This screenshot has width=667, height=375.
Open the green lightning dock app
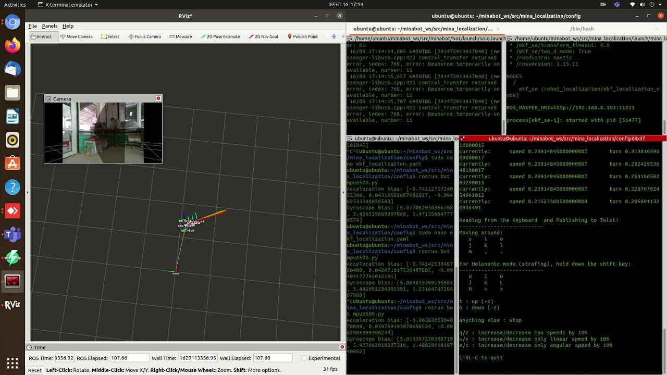[13, 258]
